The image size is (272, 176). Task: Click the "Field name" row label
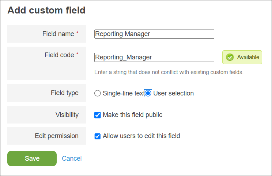pyautogui.click(x=58, y=34)
